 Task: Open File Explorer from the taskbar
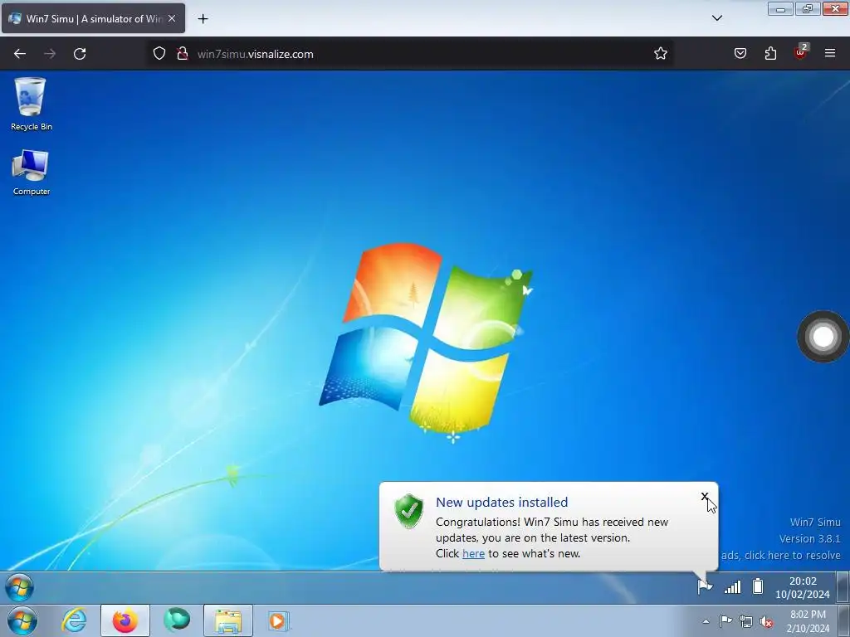(228, 620)
